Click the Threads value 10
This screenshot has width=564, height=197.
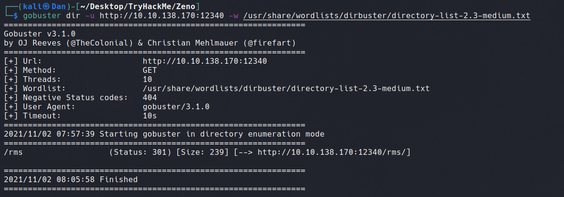click(x=147, y=79)
